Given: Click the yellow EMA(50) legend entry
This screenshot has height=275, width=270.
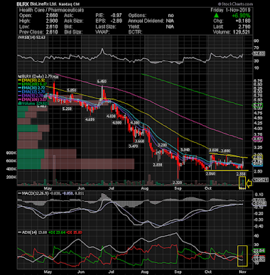Looking at the screenshot, I should tap(32, 80).
